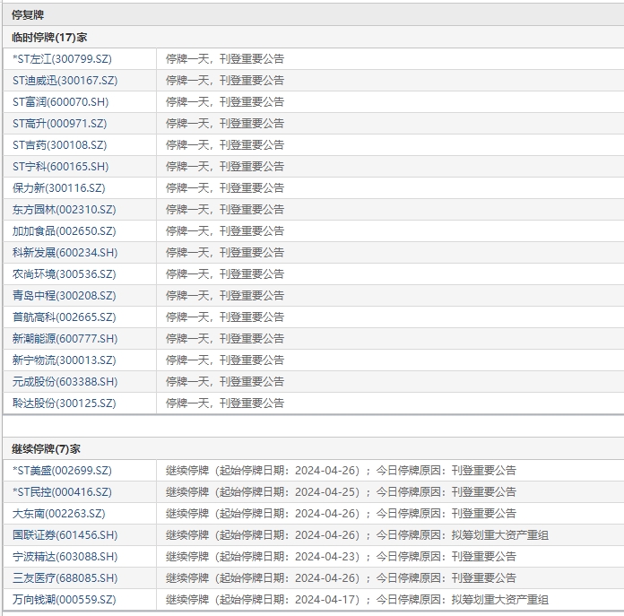624x616 pixels.
Task: Click *ST美盛(002699.SZ) in continued suspensions
Action: tap(62, 471)
